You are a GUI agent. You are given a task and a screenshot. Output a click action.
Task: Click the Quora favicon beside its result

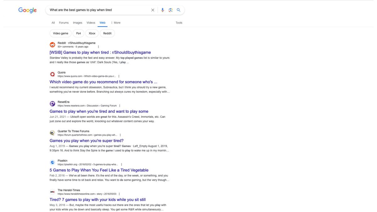[52, 74]
